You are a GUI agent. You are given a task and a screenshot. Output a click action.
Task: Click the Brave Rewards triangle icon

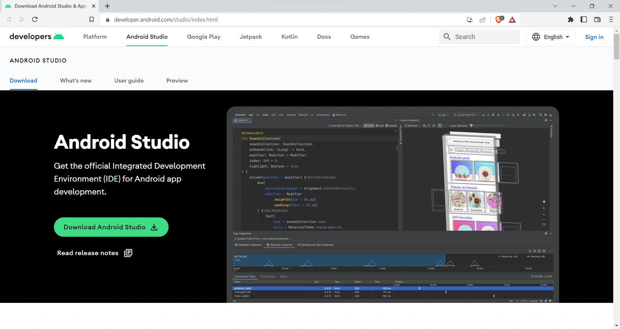point(512,20)
